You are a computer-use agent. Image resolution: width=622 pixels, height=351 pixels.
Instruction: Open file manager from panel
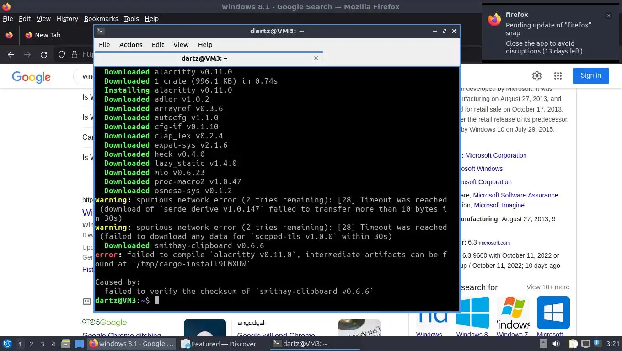[x=65, y=344]
